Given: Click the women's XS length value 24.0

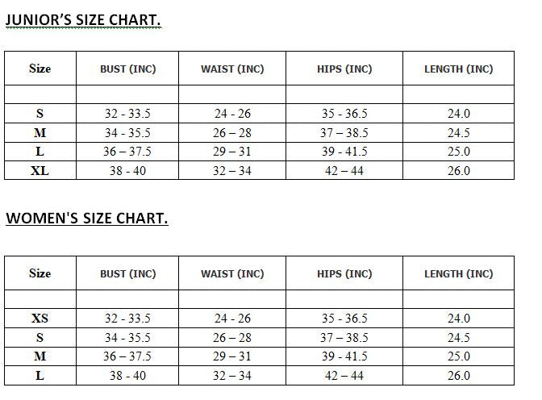Looking at the screenshot, I should pos(458,318).
